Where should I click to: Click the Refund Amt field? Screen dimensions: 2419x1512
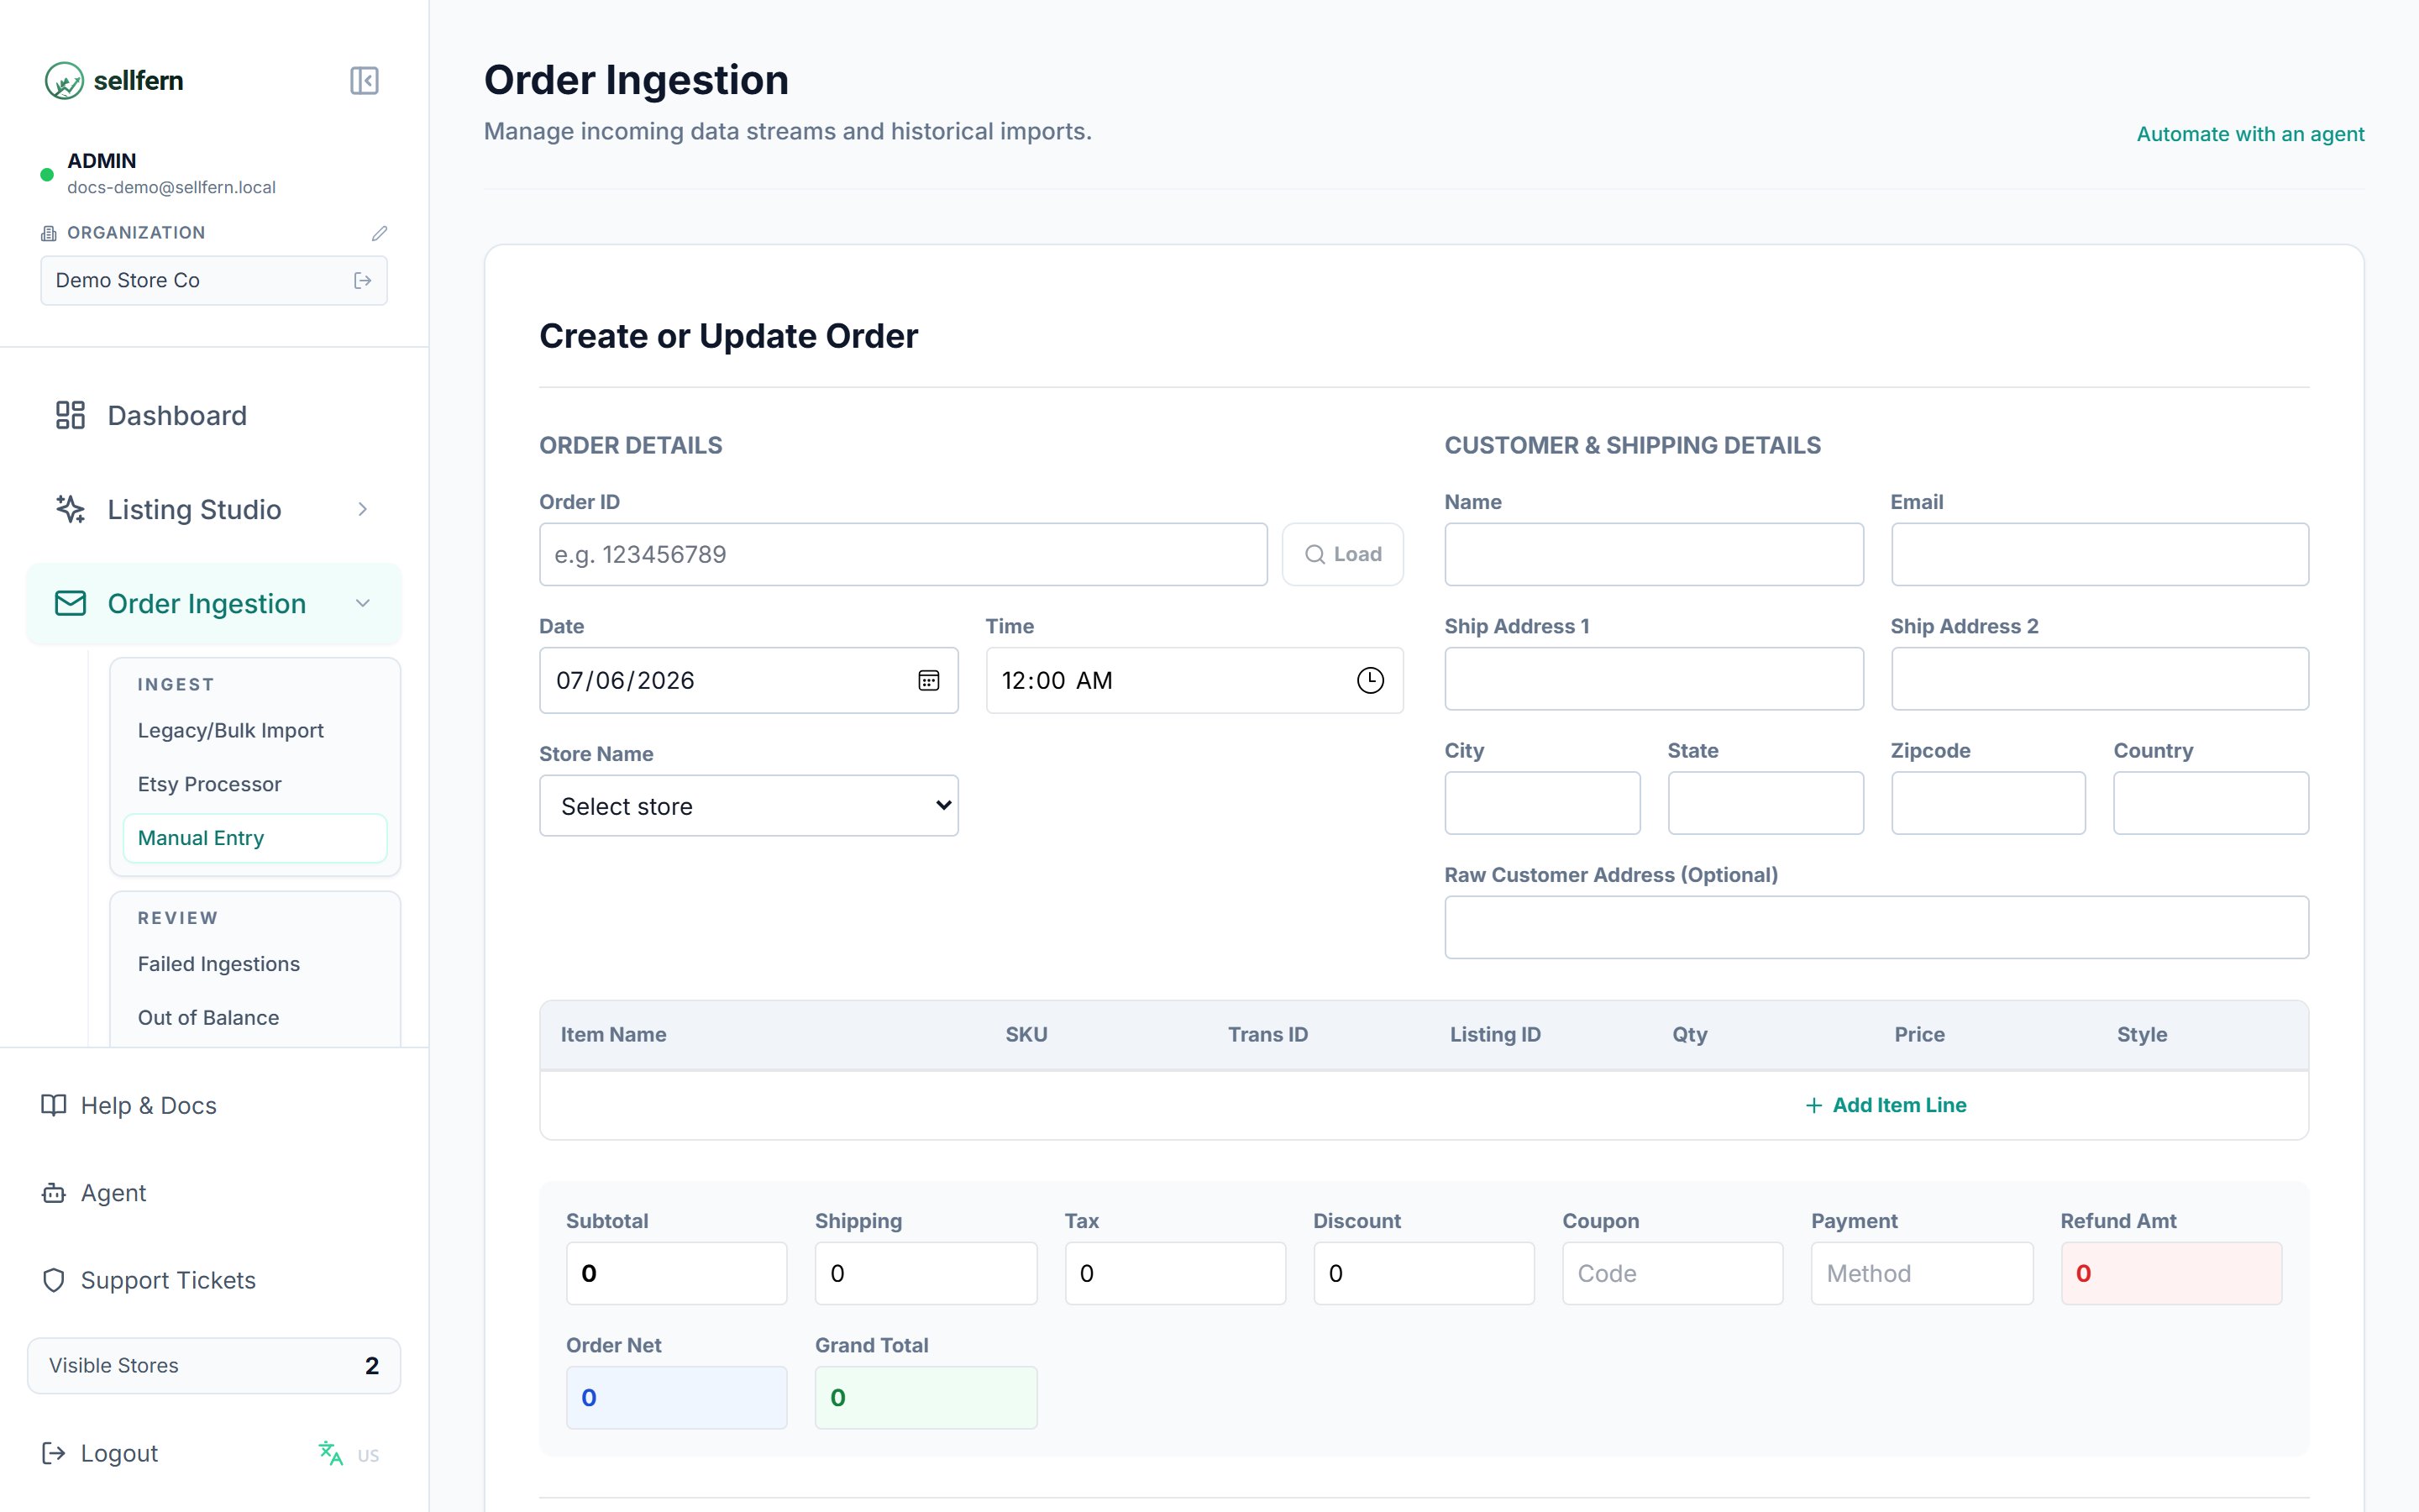coord(2171,1273)
